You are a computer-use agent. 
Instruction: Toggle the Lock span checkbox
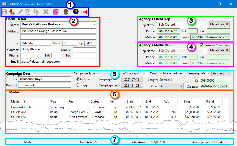125,73
